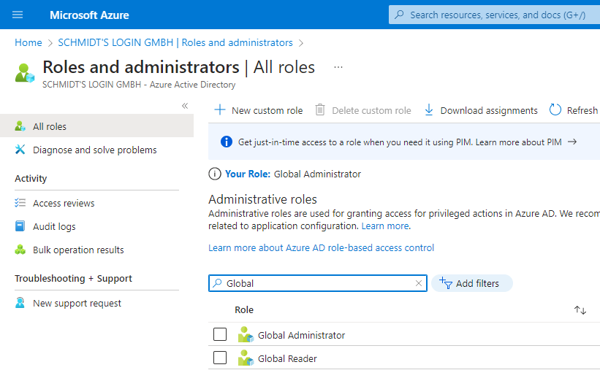Click the chevron after the Home breadcrumb

point(50,43)
